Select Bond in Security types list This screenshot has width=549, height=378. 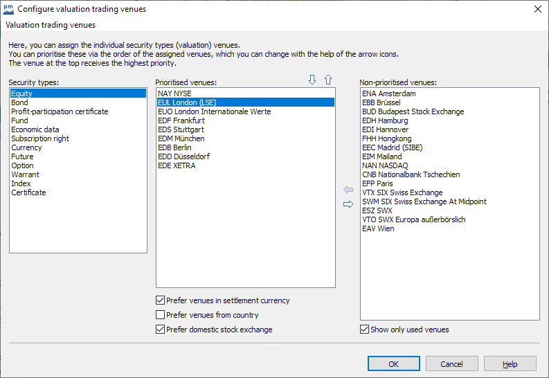pos(19,102)
